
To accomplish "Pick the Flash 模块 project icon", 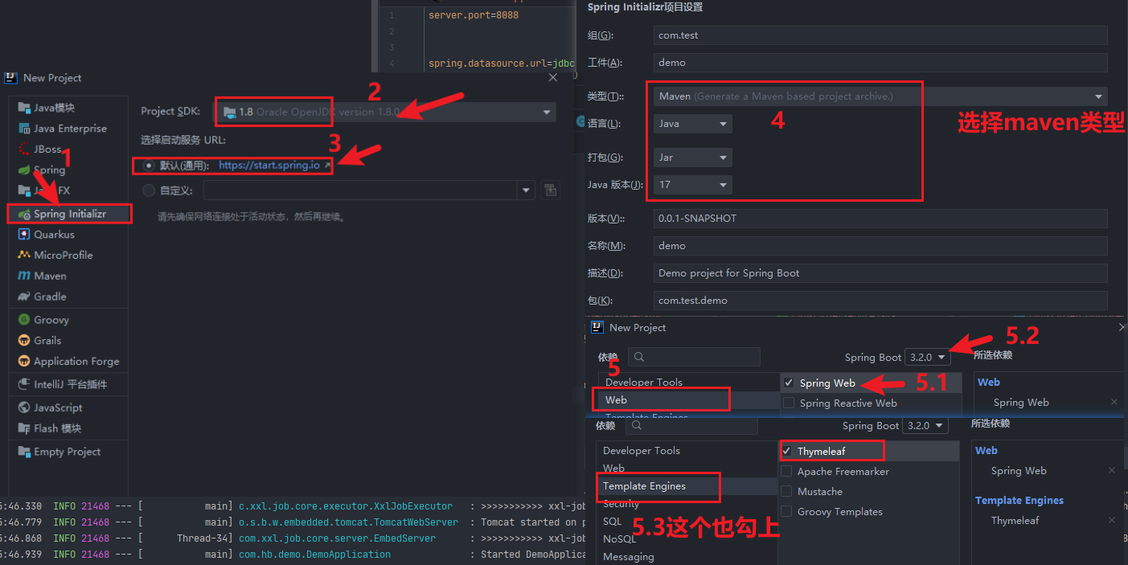I will (x=23, y=428).
